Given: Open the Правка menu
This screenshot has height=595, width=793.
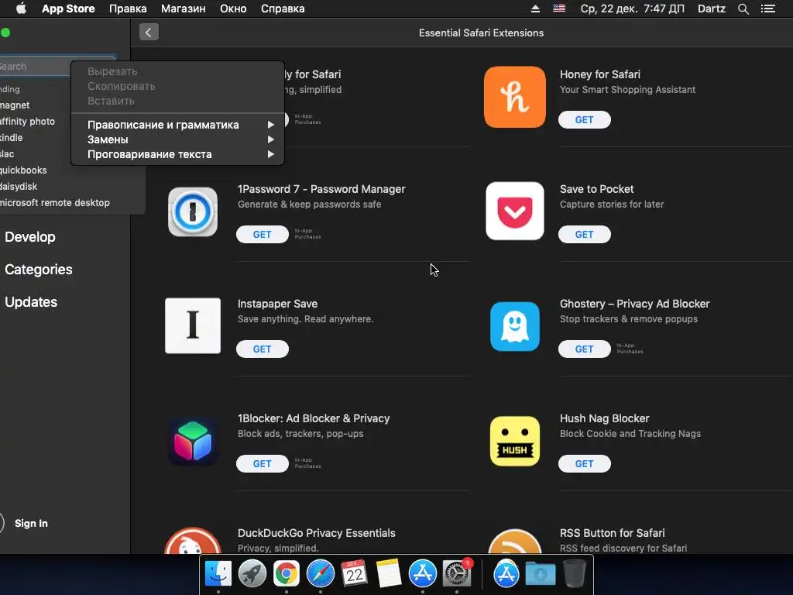Looking at the screenshot, I should tap(128, 9).
